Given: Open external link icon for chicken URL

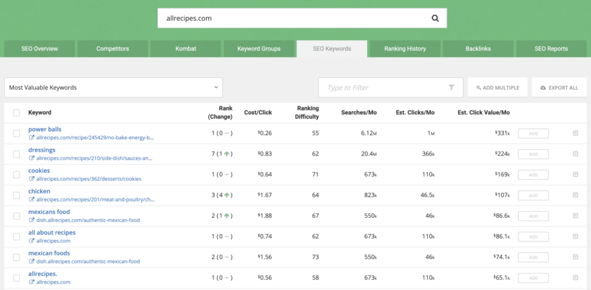Looking at the screenshot, I should tap(32, 199).
